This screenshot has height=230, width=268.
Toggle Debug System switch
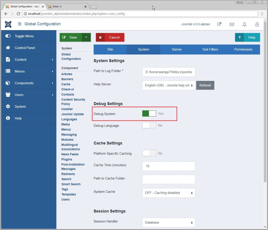coord(149,113)
